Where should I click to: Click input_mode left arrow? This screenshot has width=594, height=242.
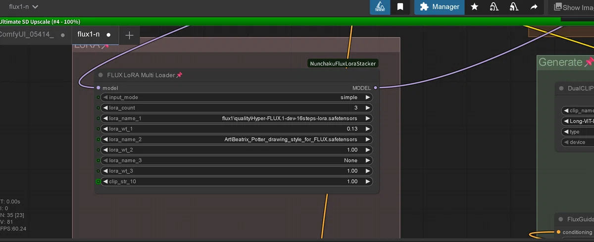105,97
